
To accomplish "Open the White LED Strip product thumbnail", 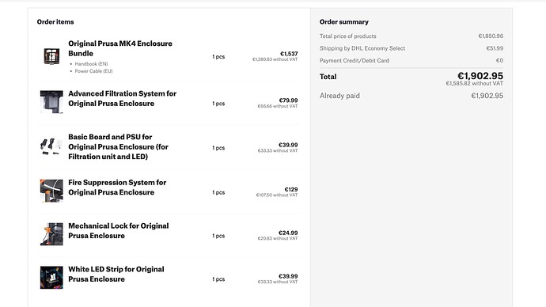I will 51,278.
